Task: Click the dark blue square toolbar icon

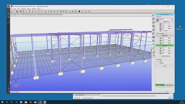Action: (79, 12)
